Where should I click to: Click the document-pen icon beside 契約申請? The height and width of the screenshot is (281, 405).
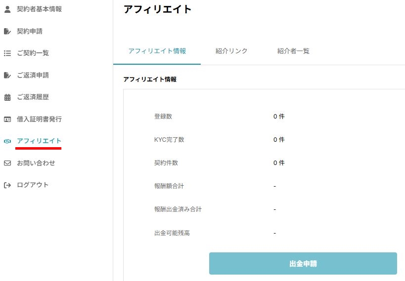tap(7, 31)
